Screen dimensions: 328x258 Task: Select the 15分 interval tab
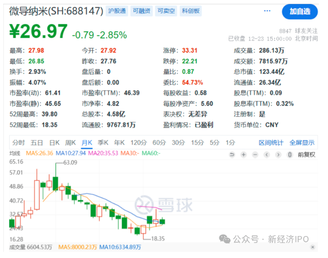(x=197, y=143)
